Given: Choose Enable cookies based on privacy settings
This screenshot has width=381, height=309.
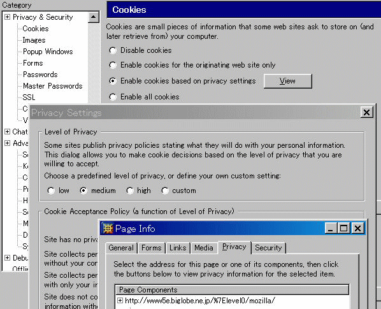Looking at the screenshot, I should point(113,81).
